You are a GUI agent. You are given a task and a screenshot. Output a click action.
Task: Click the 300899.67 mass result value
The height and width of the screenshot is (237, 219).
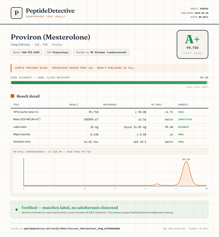point(91,119)
